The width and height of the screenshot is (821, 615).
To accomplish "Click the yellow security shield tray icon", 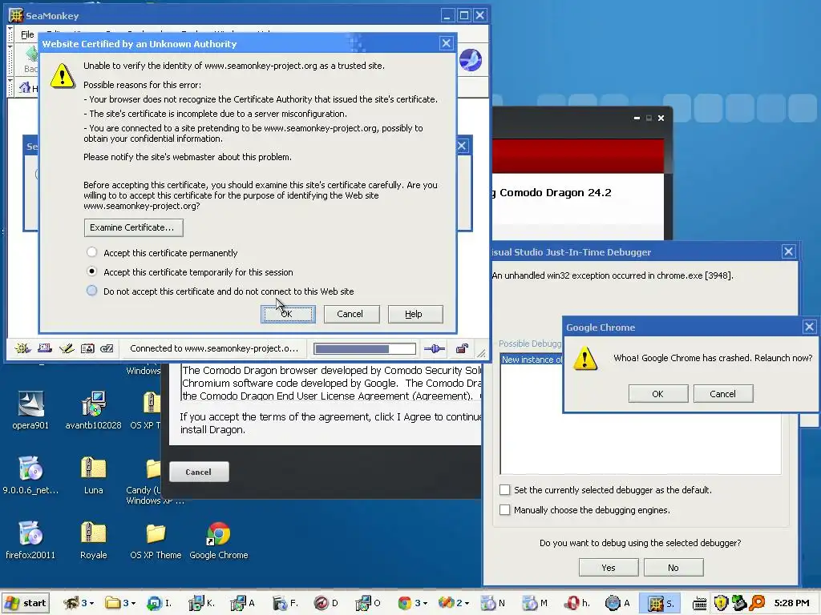I will click(721, 603).
